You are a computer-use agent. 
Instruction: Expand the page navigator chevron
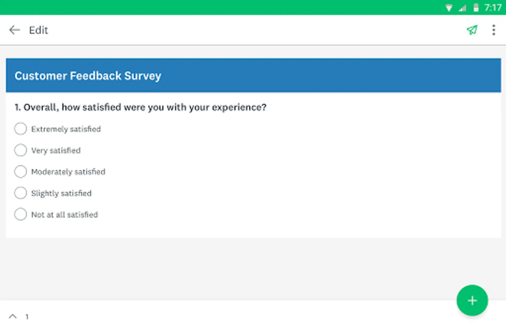13,316
